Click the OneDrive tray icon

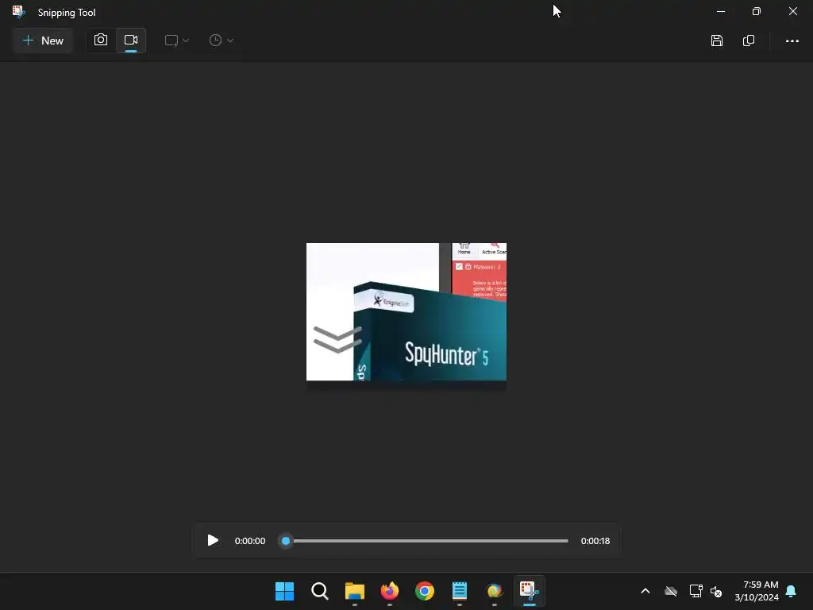coord(671,591)
